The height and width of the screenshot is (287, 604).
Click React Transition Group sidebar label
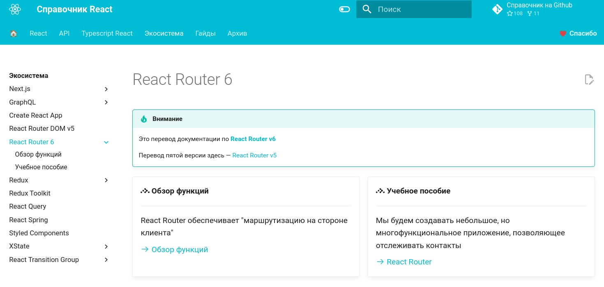point(44,260)
